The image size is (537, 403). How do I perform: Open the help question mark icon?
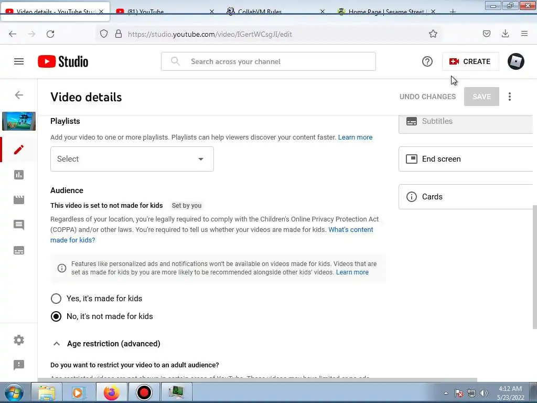(427, 62)
